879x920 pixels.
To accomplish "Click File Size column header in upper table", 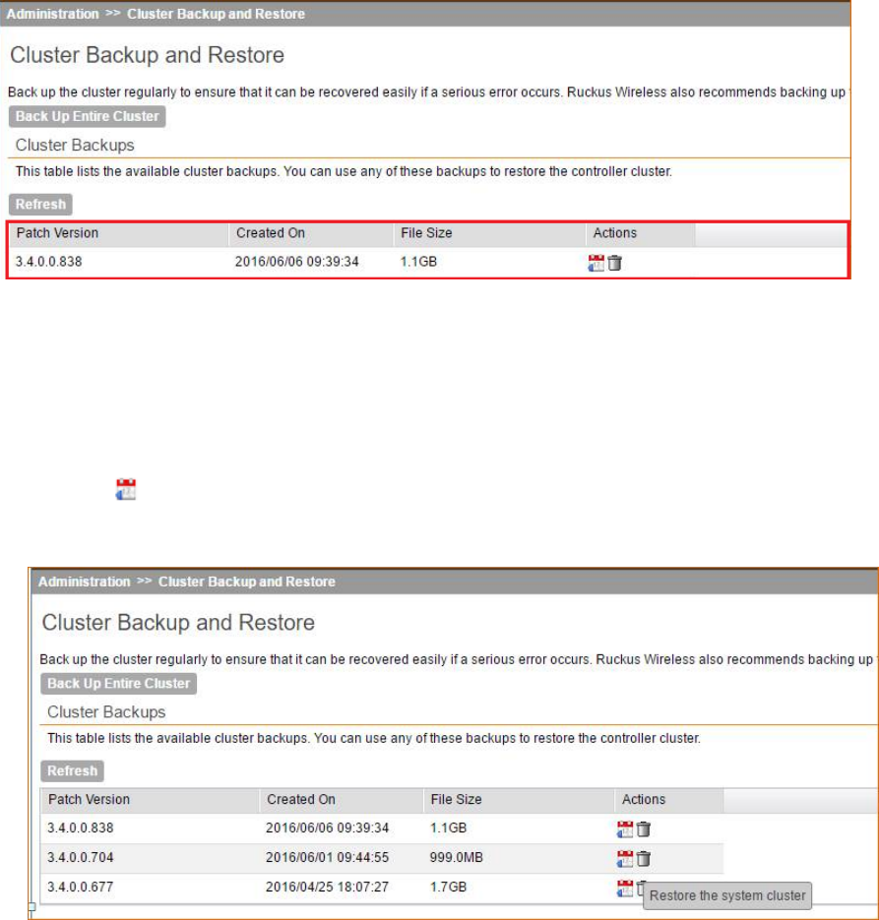I will point(426,233).
